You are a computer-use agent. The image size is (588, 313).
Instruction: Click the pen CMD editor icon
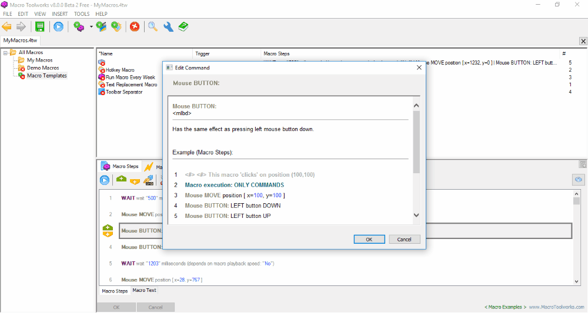149,180
